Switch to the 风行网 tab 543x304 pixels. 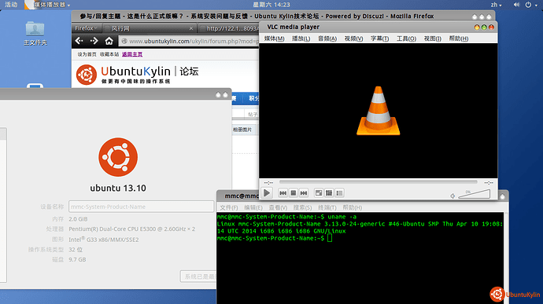pyautogui.click(x=150, y=28)
